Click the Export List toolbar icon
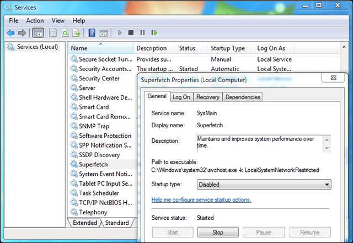The image size is (353, 243). tap(76, 33)
